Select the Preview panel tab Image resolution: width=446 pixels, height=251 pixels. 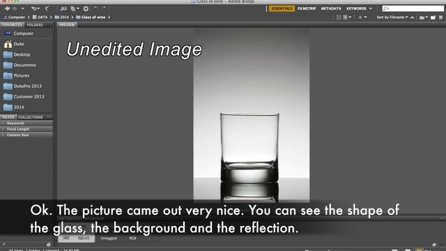point(67,25)
